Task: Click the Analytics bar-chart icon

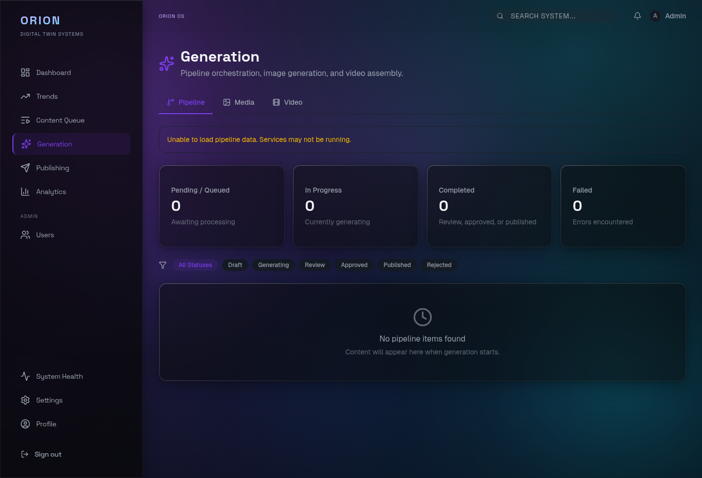Action: (x=25, y=191)
